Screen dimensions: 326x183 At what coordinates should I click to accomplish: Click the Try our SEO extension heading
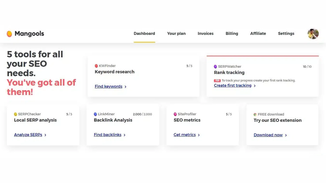coord(278,120)
